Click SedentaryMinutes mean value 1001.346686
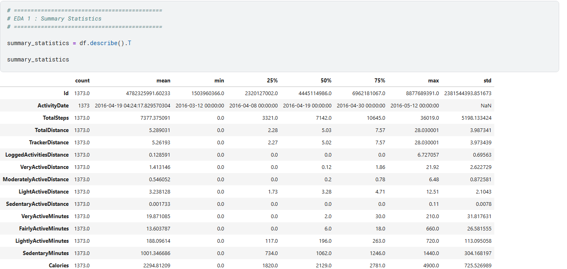Screen dimensions: 567x269 pos(155,253)
